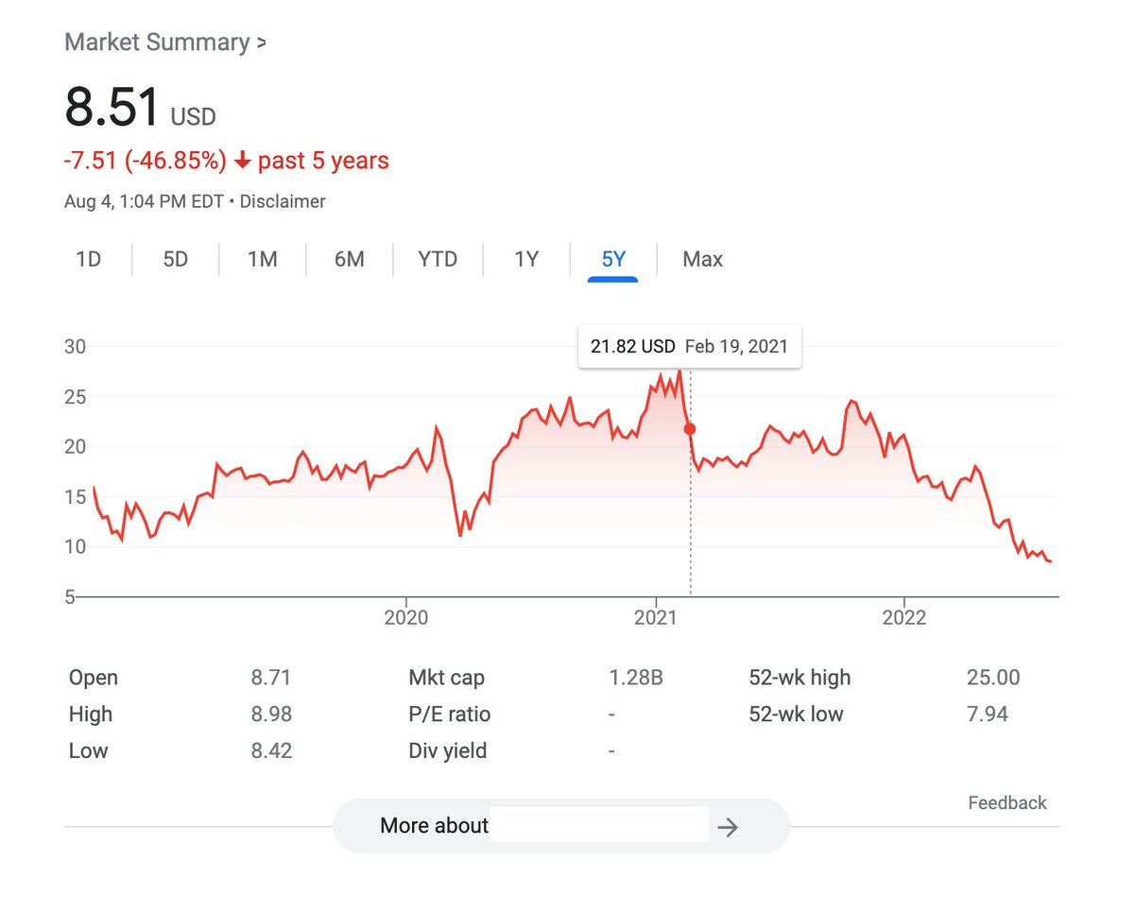Click the arrow icon on More about
The height and width of the screenshot is (913, 1134).
[727, 828]
